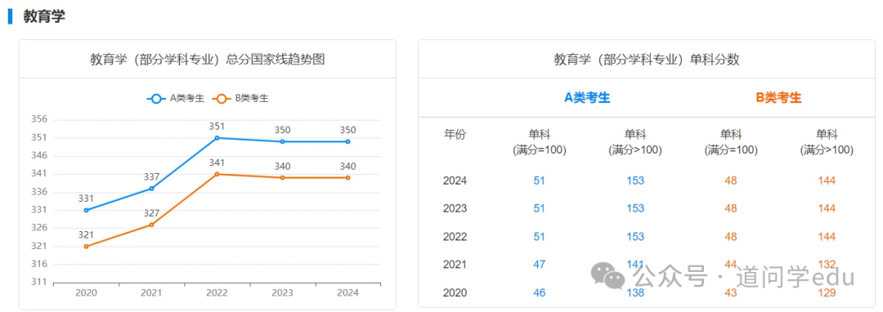Click the y-axis tick label 356
This screenshot has width=883, height=312.
[39, 120]
